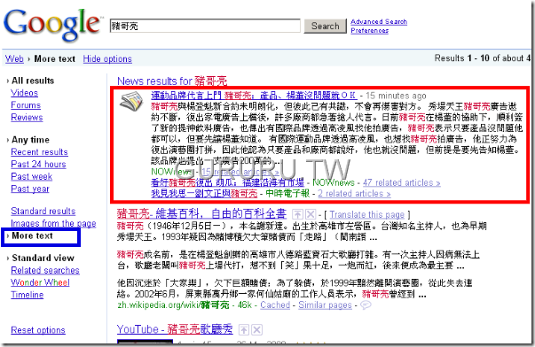Limit results to Past 24 hours
Screen dimensions: 535x347
(38, 165)
